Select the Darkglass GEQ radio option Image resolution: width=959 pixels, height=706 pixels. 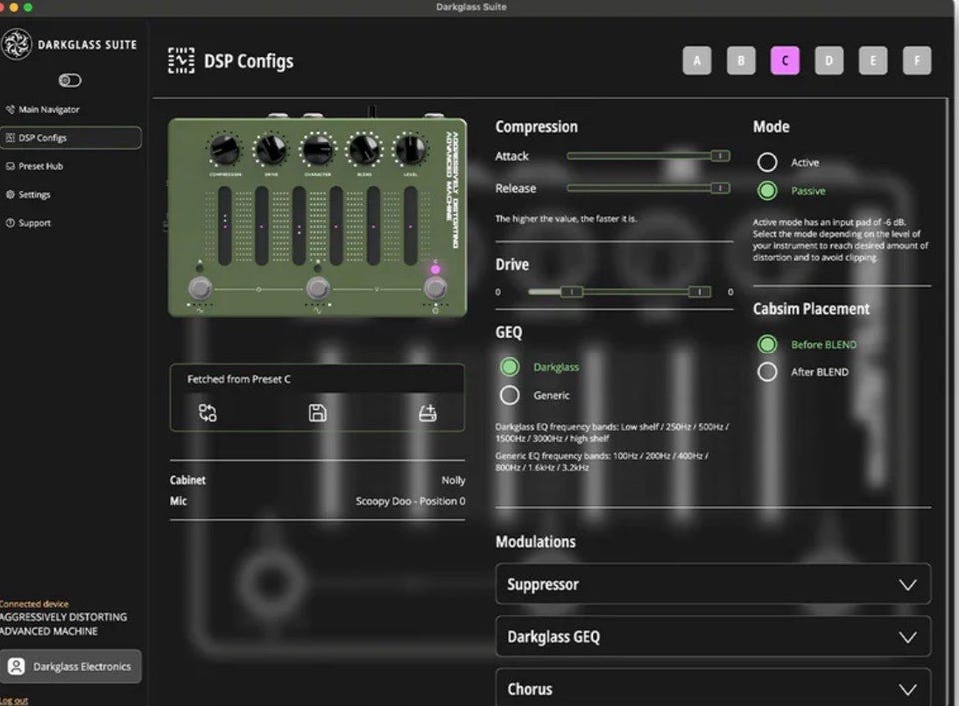coord(509,367)
